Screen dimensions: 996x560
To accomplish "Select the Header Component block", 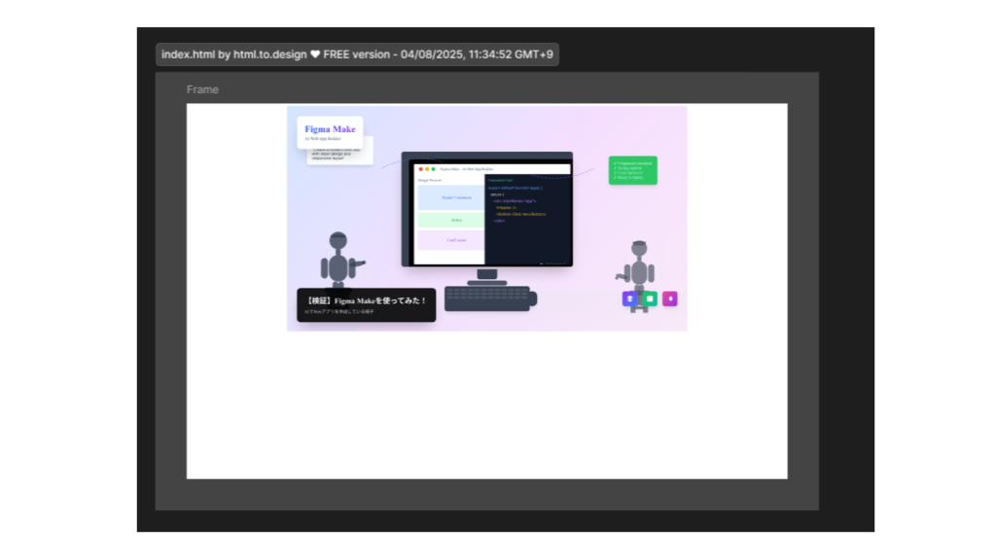I will (450, 197).
